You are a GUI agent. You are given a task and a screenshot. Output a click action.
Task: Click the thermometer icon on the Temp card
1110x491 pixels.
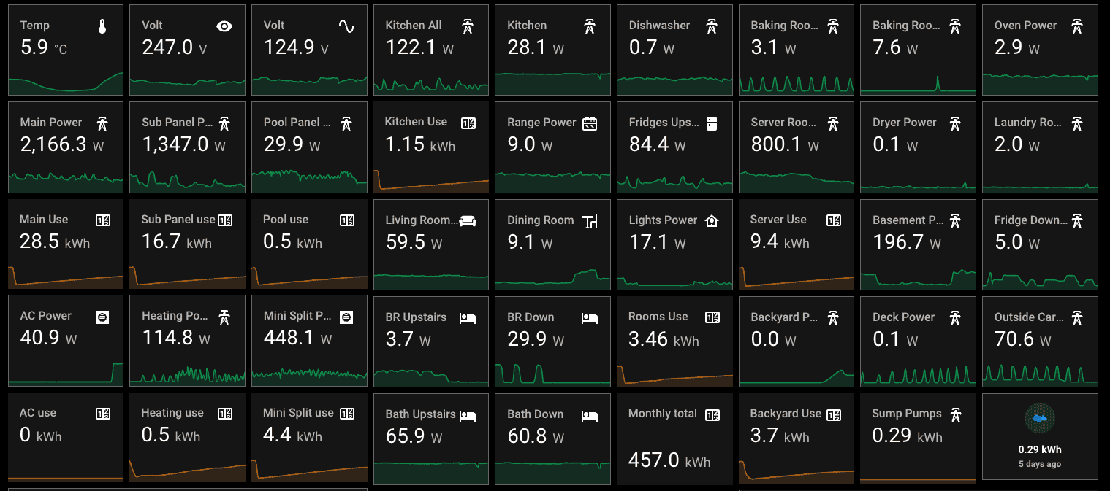(102, 26)
